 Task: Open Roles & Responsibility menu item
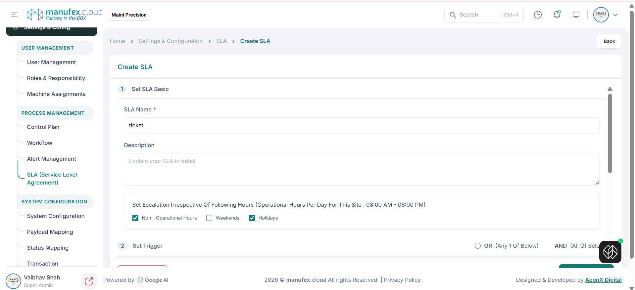coord(56,78)
